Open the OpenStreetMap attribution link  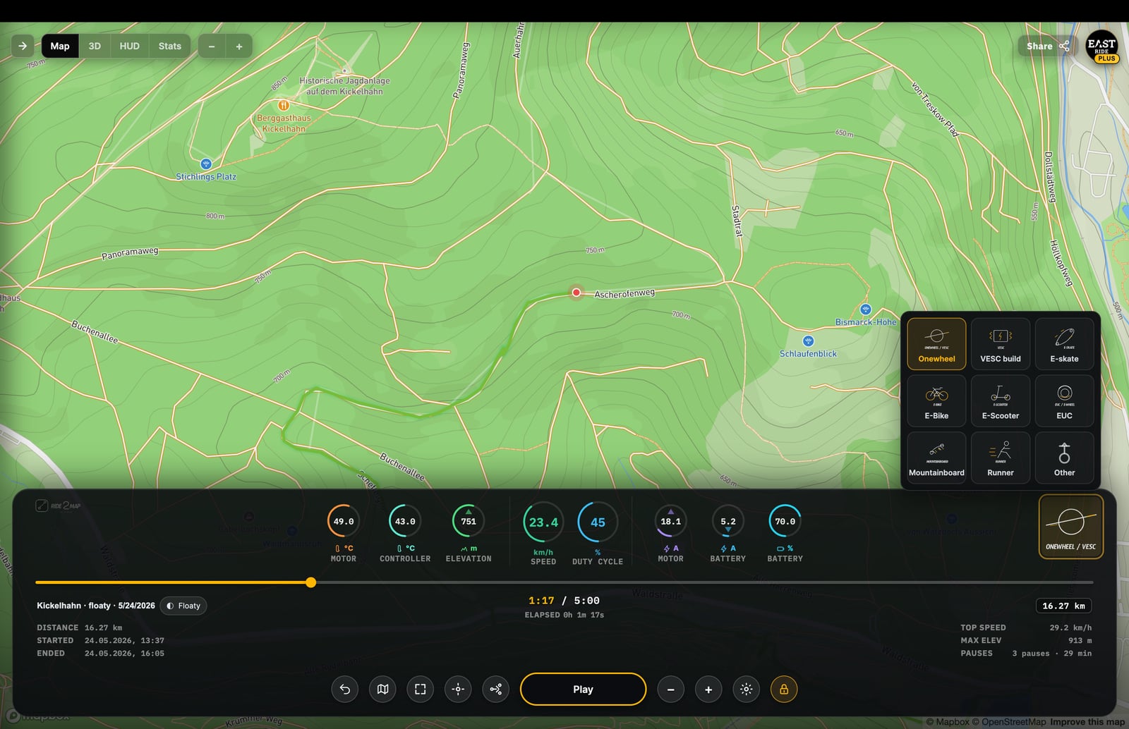coord(1008,722)
